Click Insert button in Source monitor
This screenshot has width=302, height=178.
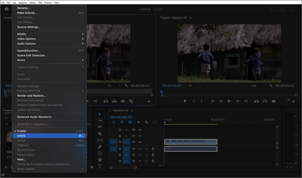tap(106, 101)
